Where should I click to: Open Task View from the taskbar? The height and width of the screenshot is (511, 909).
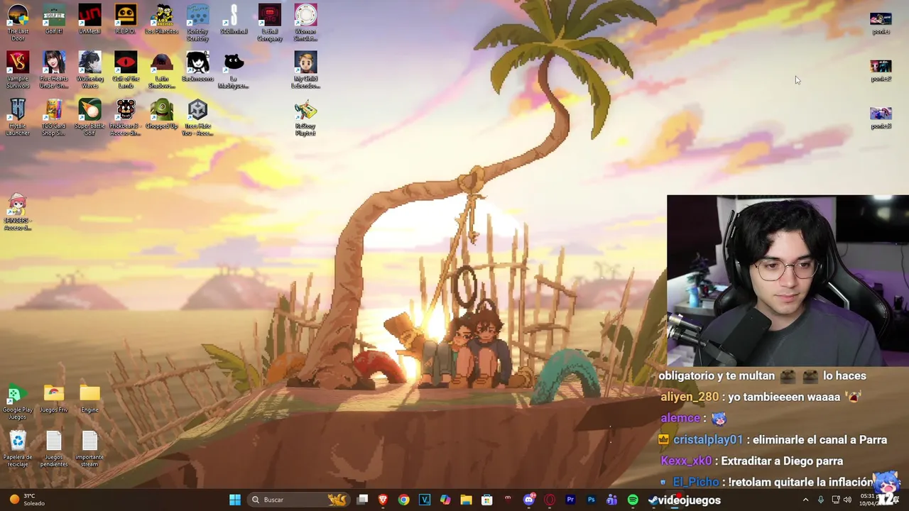click(x=362, y=500)
